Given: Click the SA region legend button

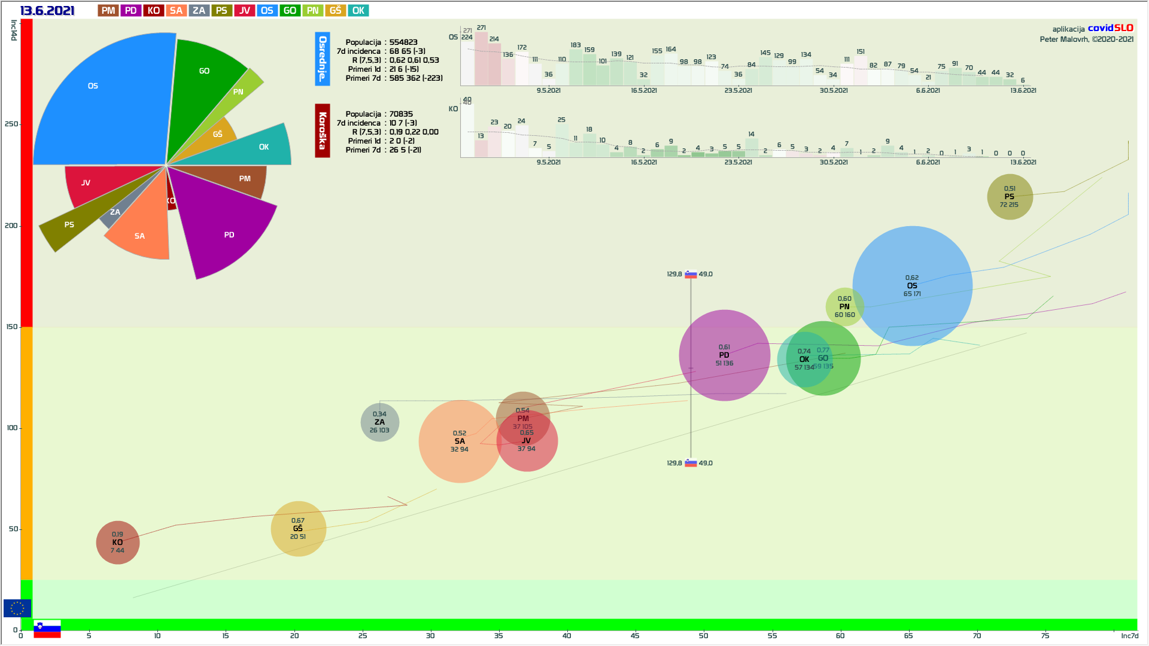Looking at the screenshot, I should click(x=176, y=11).
